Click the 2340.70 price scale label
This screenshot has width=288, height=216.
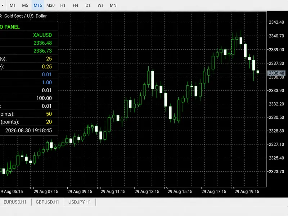(x=276, y=36)
